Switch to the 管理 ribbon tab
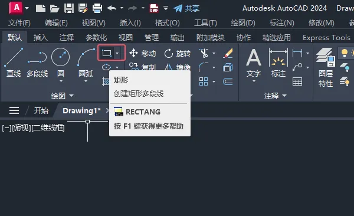 [152, 38]
